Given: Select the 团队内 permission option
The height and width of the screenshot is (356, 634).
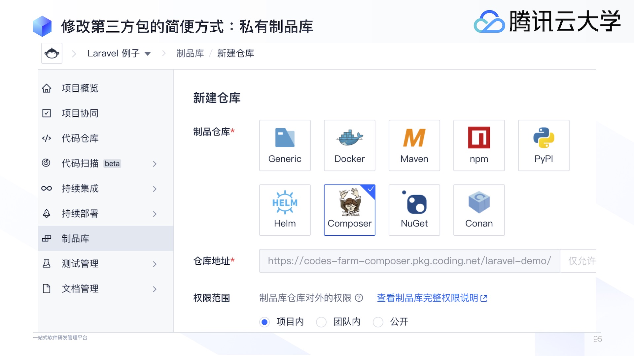Looking at the screenshot, I should point(321,322).
